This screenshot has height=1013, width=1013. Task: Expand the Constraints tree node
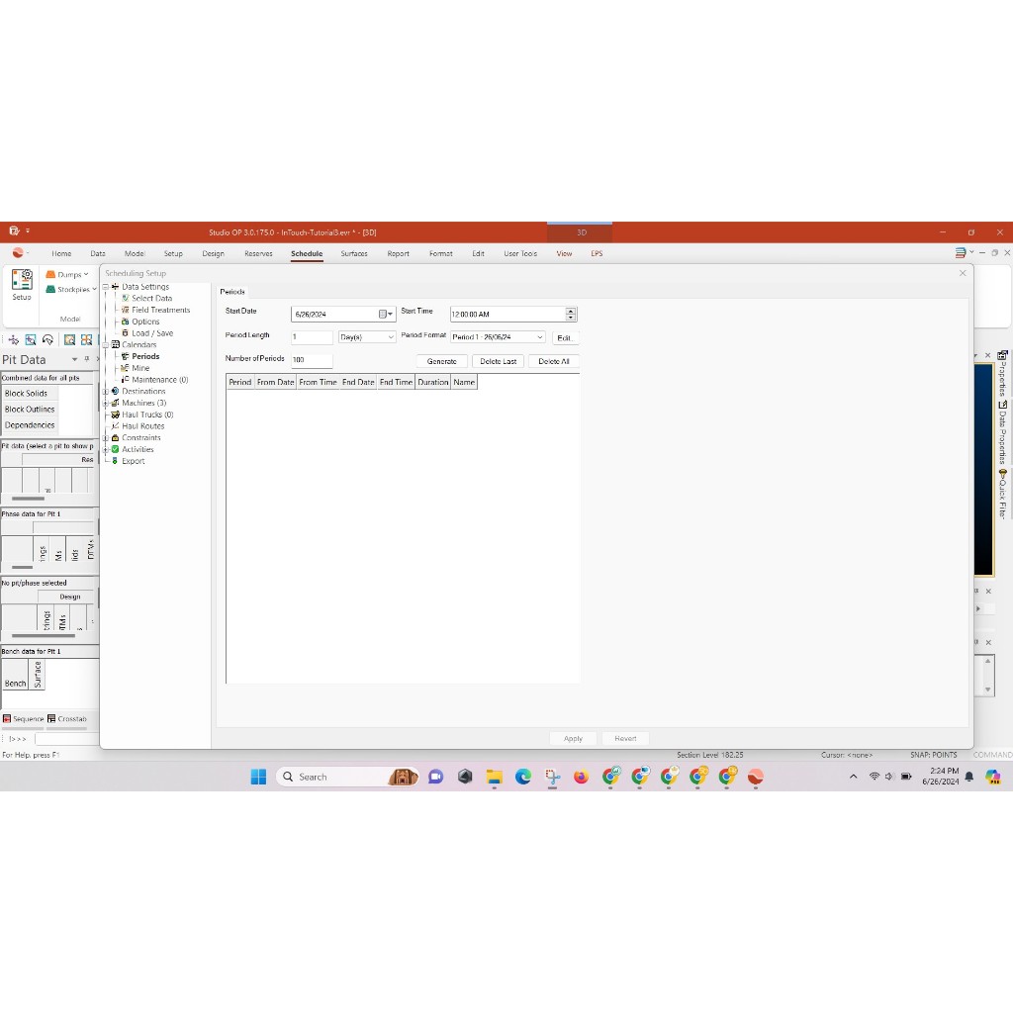click(x=105, y=438)
